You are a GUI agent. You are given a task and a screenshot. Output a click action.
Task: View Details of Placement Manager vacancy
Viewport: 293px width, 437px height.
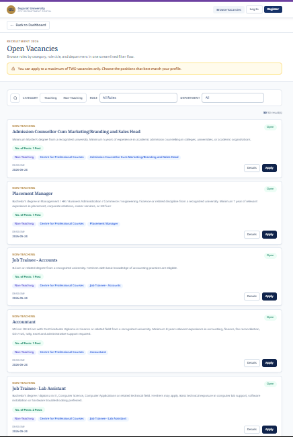[252, 235]
